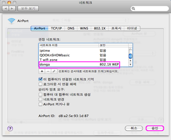Switch to the DNS tab
The width and height of the screenshot is (171, 140).
(71, 28)
